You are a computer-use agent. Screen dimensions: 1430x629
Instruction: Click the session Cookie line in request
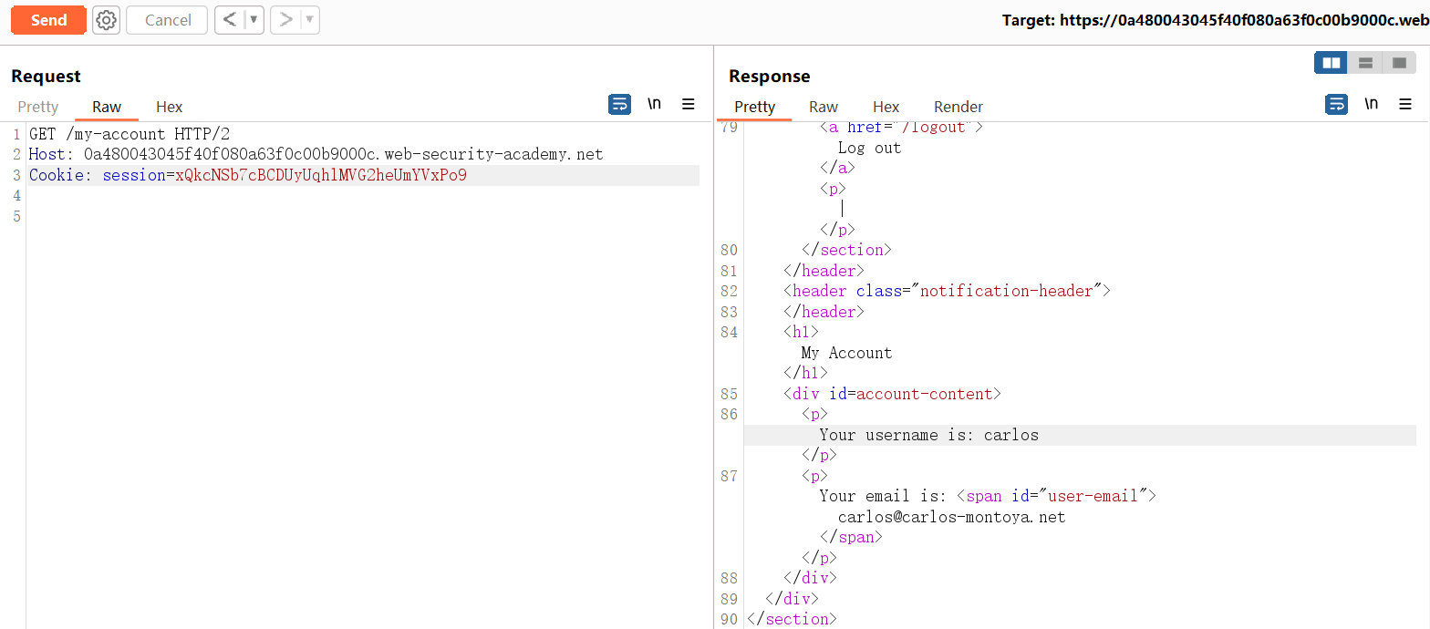click(248, 175)
